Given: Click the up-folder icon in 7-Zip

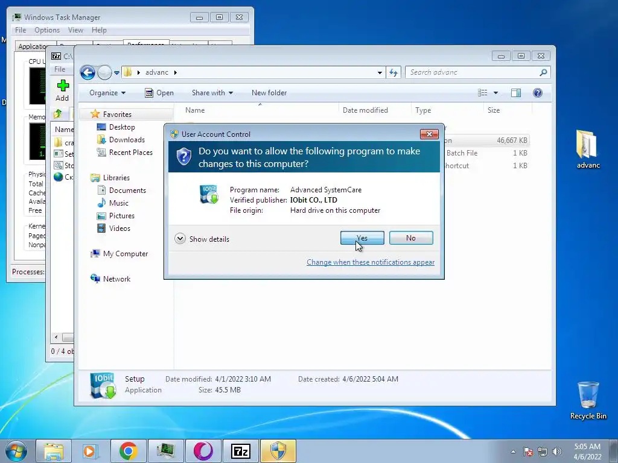Looking at the screenshot, I should pyautogui.click(x=58, y=114).
